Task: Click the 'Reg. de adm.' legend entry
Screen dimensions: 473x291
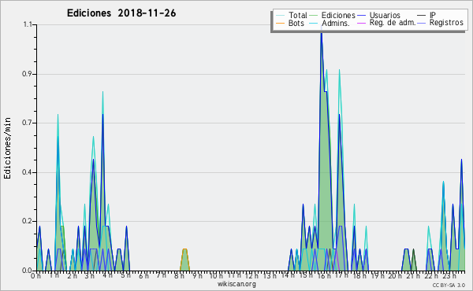Action: (x=386, y=23)
